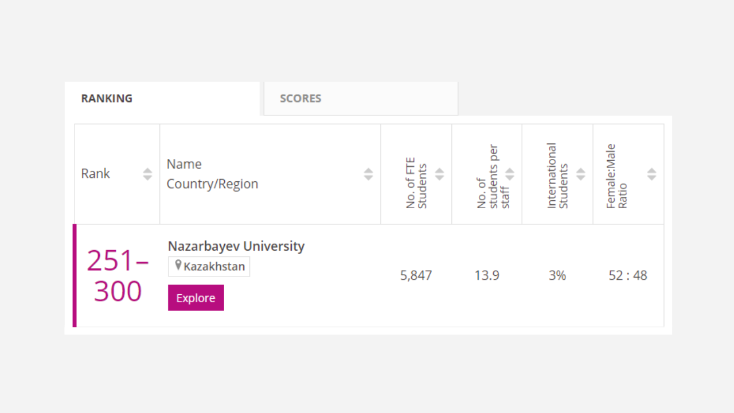Sort by No. of FTE Students arrows
This screenshot has width=734, height=413.
[439, 174]
